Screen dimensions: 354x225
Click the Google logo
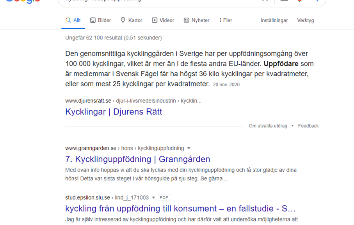tap(23, 1)
